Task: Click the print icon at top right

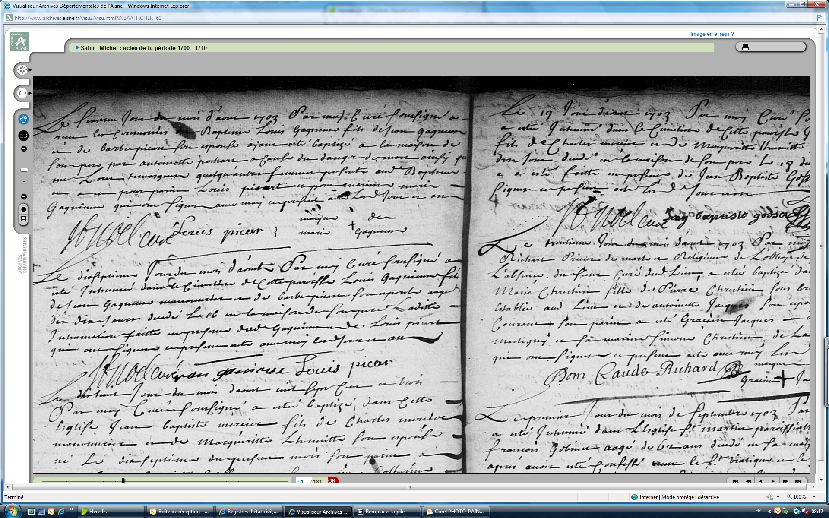Action: (x=745, y=47)
